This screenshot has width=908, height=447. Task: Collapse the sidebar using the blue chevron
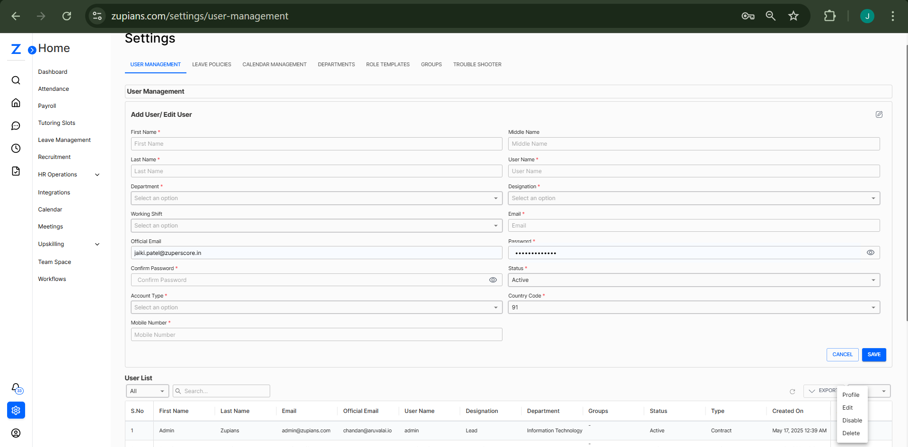32,49
